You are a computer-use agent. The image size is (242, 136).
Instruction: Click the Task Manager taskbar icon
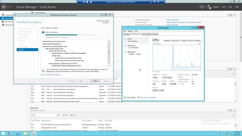34,133
